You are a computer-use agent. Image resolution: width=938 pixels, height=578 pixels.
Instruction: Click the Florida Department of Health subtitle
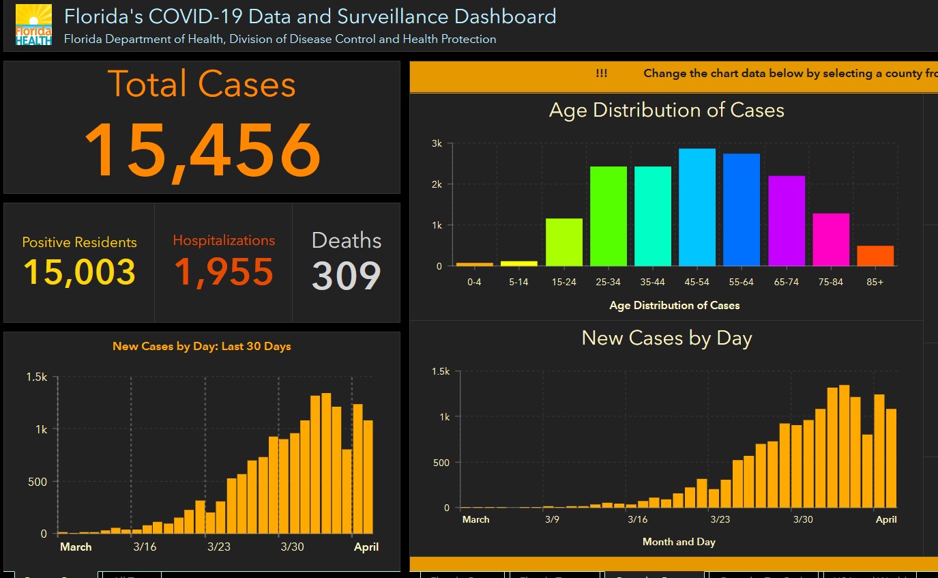coord(280,39)
